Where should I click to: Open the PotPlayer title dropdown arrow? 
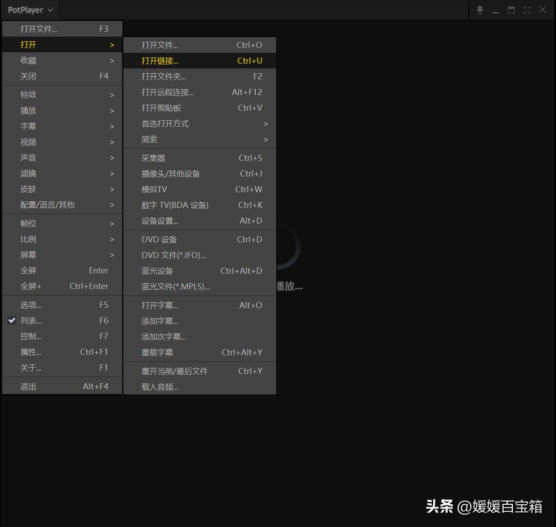tap(49, 10)
